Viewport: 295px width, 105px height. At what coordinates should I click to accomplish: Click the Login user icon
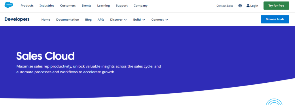pyautogui.click(x=248, y=6)
